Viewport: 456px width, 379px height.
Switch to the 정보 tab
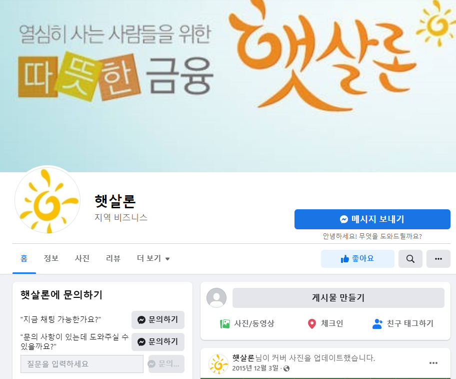pos(51,258)
